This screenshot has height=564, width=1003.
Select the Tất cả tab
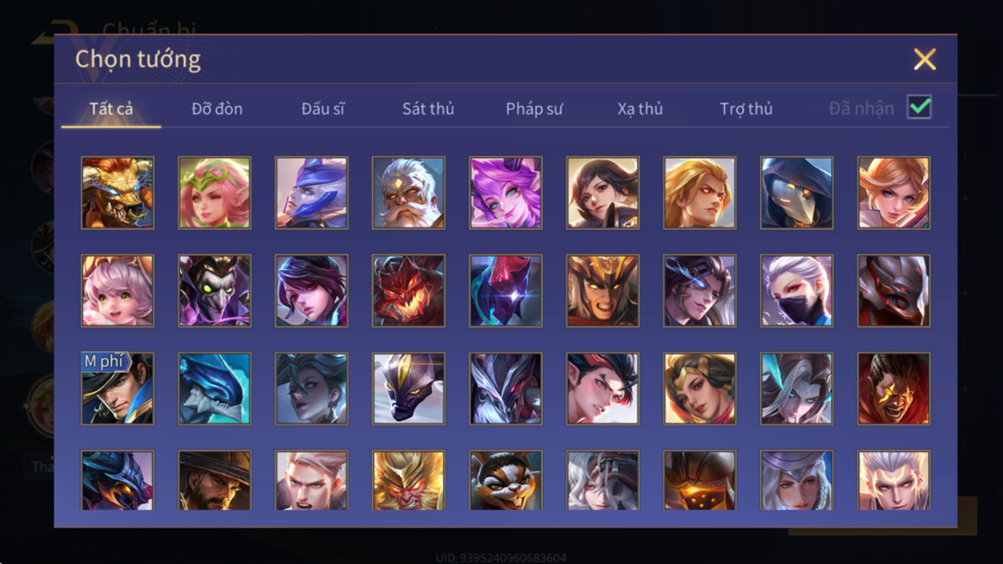[111, 109]
